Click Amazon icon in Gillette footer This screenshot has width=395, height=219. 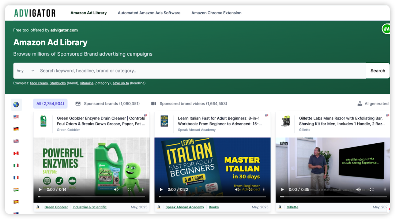(280, 207)
